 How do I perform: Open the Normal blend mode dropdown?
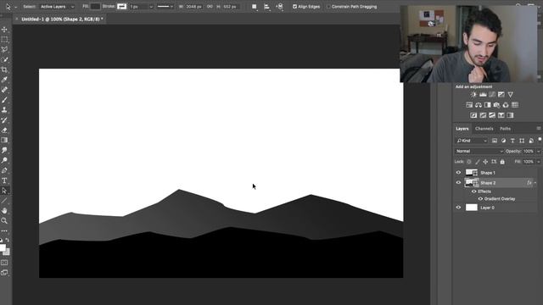tap(479, 151)
